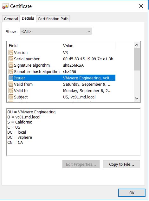The width and height of the screenshot is (149, 201).
Task: Click the Saturday, September 9 value
Action: pyautogui.click(x=87, y=84)
